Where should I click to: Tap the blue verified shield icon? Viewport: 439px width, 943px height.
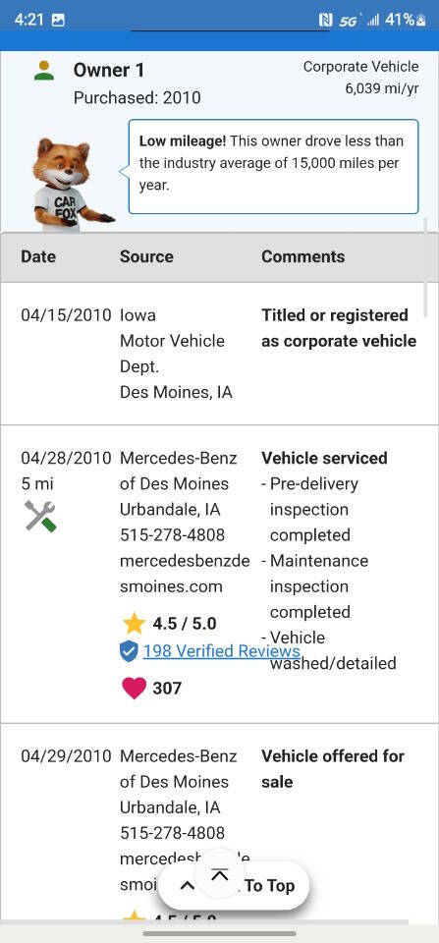click(129, 650)
